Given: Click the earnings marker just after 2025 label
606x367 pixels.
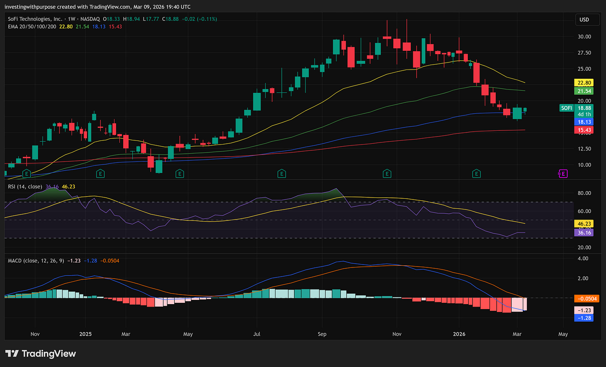Looking at the screenshot, I should 100,174.
